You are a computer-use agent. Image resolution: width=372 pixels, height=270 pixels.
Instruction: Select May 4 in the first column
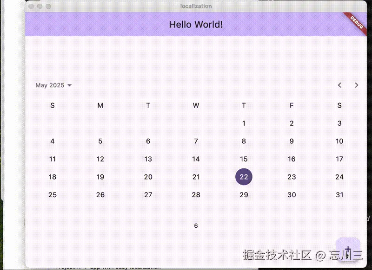click(53, 141)
